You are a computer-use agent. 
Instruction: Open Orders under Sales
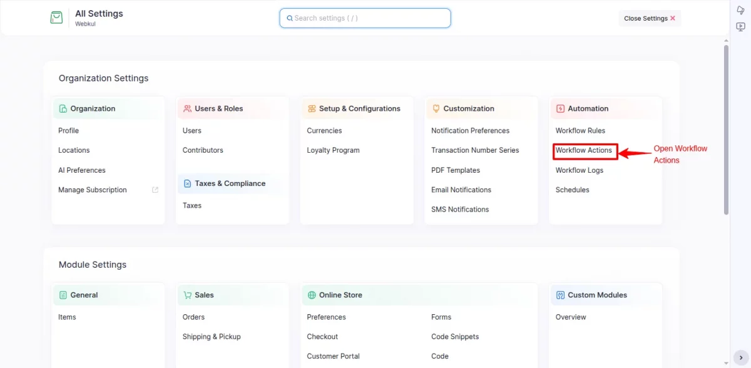pyautogui.click(x=194, y=317)
